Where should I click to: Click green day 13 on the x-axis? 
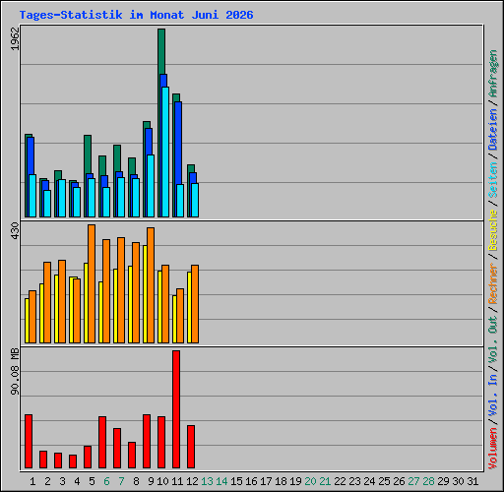[207, 481]
